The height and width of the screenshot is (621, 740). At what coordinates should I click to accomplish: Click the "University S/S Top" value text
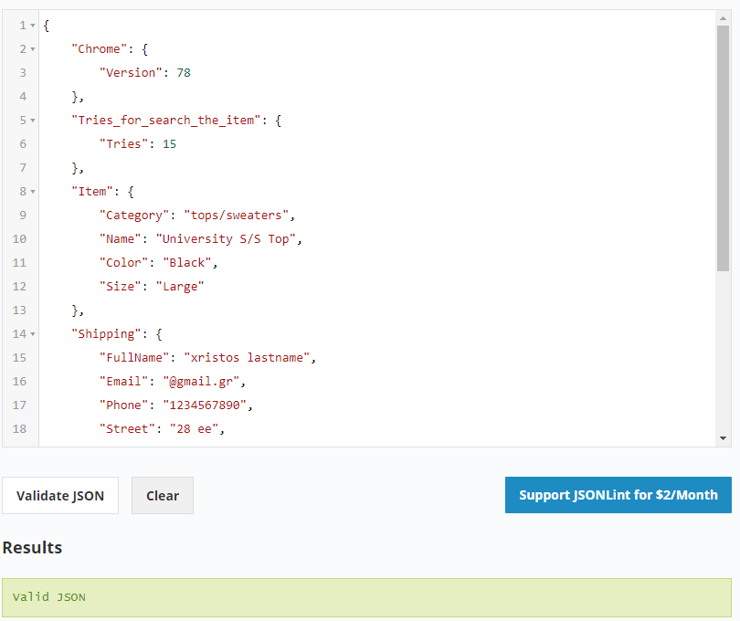click(228, 239)
